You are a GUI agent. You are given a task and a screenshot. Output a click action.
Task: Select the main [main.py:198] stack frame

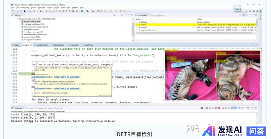[x=30, y=29]
